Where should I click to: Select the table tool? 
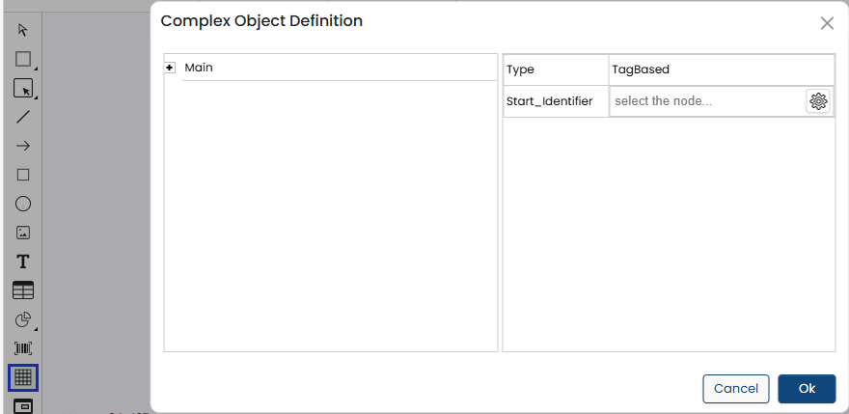pyautogui.click(x=23, y=290)
